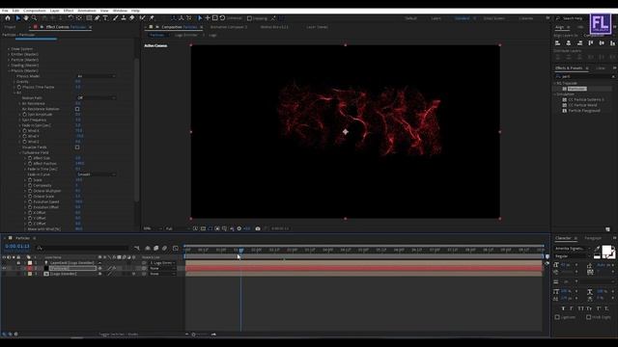Click the composition mini-flowchart icon in the timeline
The image size is (618, 347).
click(x=137, y=248)
